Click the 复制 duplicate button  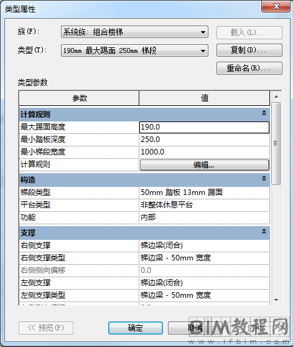click(249, 50)
